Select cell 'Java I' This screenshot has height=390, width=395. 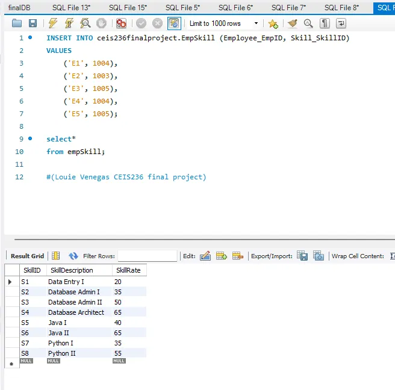click(x=79, y=323)
